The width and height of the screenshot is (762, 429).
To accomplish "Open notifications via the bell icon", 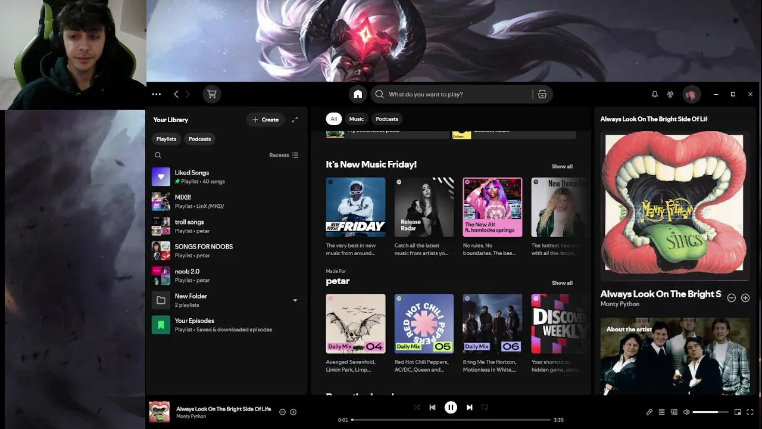I will [654, 94].
